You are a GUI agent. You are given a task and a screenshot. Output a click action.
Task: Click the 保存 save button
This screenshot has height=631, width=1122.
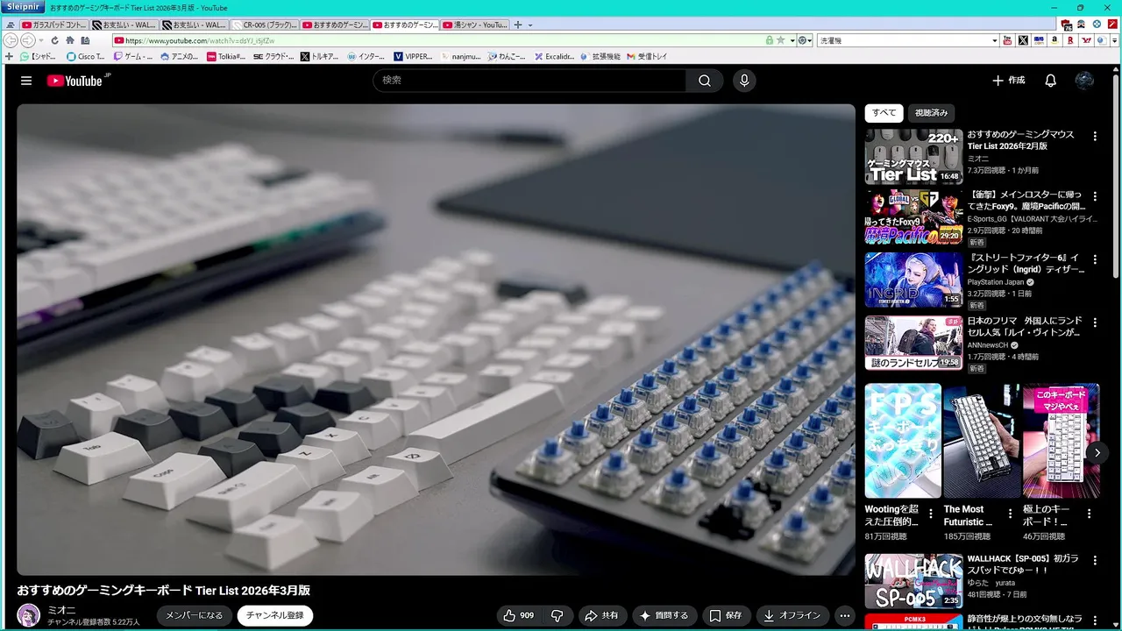(726, 615)
